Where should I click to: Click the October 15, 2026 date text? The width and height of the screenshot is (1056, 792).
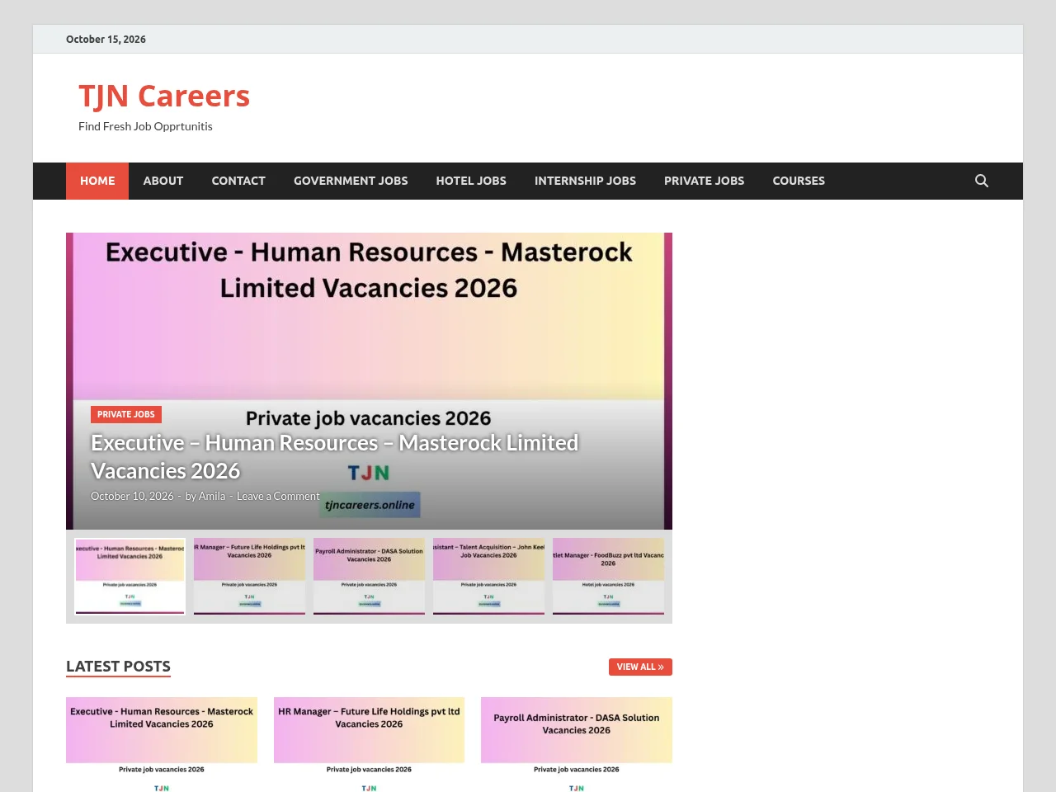[106, 39]
